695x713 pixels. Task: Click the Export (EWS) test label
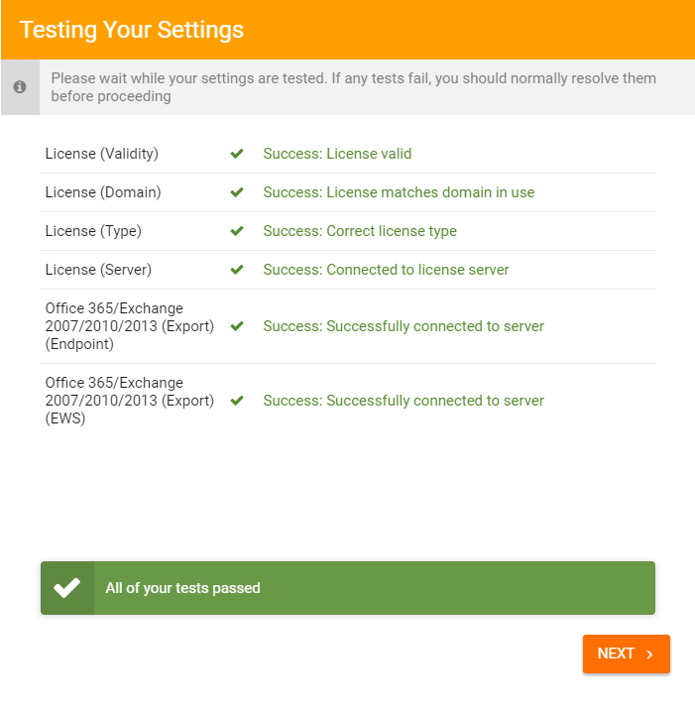click(130, 401)
